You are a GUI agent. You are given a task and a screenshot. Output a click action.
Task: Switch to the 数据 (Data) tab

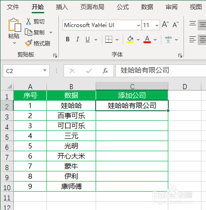[x=147, y=7]
